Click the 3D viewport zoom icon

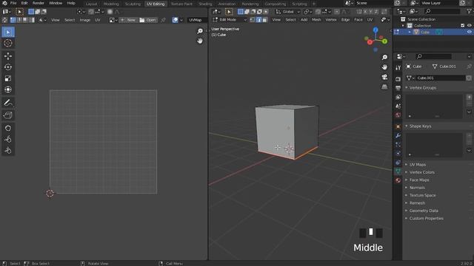384,58
